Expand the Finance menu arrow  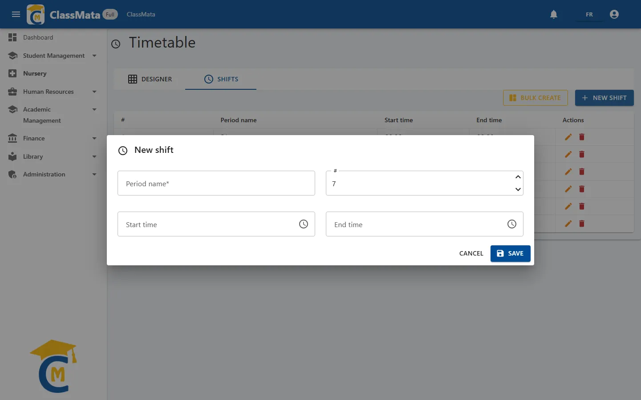point(94,138)
